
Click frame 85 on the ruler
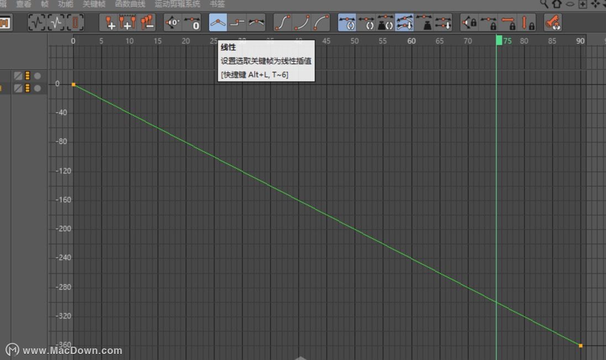click(552, 41)
